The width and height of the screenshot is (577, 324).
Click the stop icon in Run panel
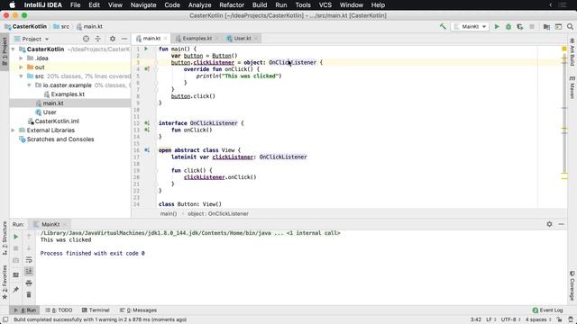tap(16, 248)
